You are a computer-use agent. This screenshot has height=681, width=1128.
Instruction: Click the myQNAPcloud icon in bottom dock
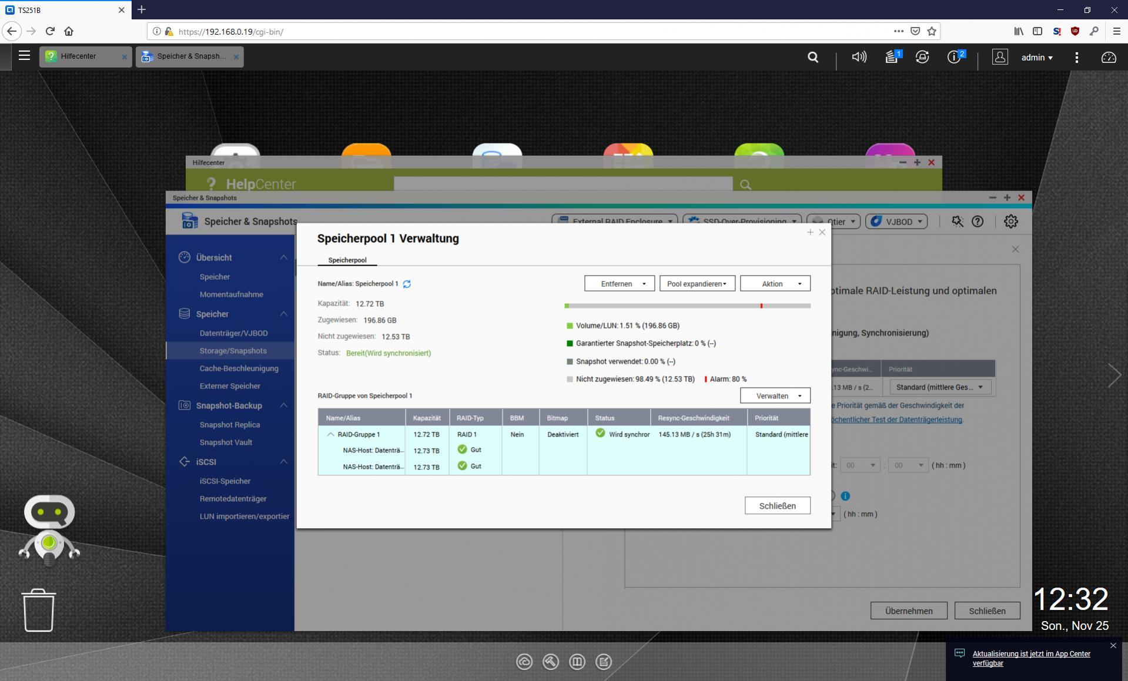524,662
